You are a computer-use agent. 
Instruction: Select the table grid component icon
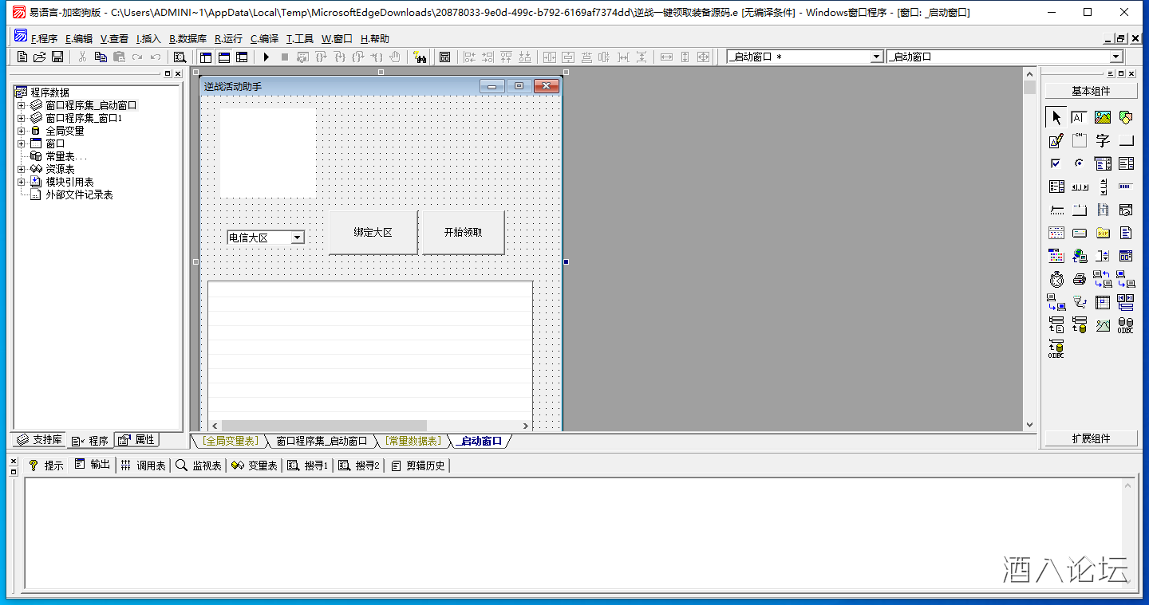[1103, 302]
